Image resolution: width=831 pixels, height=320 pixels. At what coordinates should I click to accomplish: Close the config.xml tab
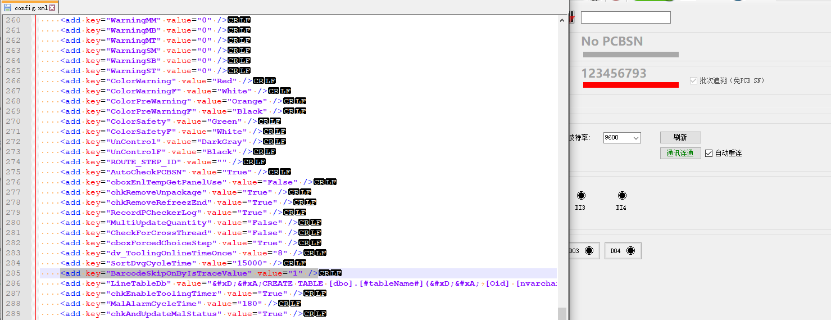click(52, 8)
